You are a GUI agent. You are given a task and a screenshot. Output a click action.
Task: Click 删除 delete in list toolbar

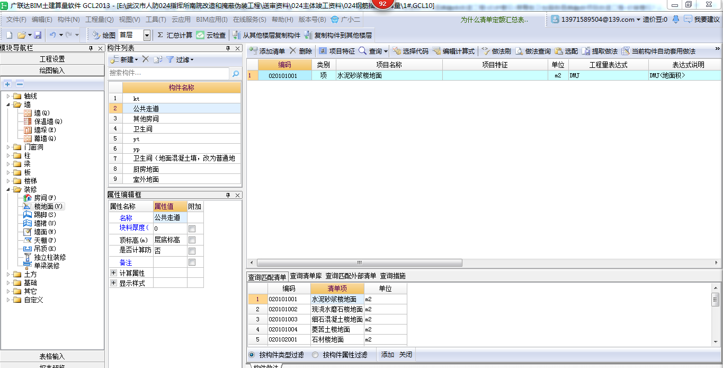click(300, 51)
